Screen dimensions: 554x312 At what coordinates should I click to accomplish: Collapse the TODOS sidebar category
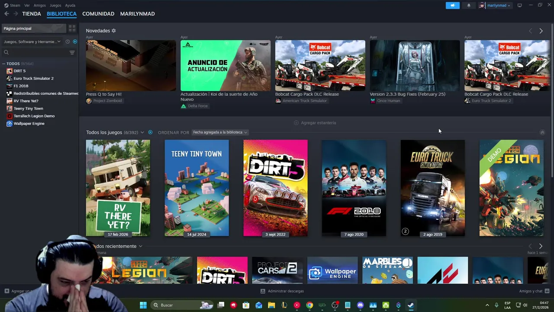[3, 64]
